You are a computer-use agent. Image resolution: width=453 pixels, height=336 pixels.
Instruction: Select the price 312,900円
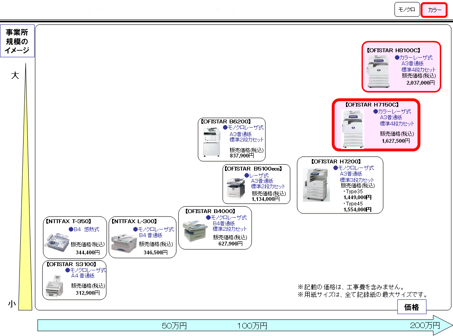pos(88,293)
